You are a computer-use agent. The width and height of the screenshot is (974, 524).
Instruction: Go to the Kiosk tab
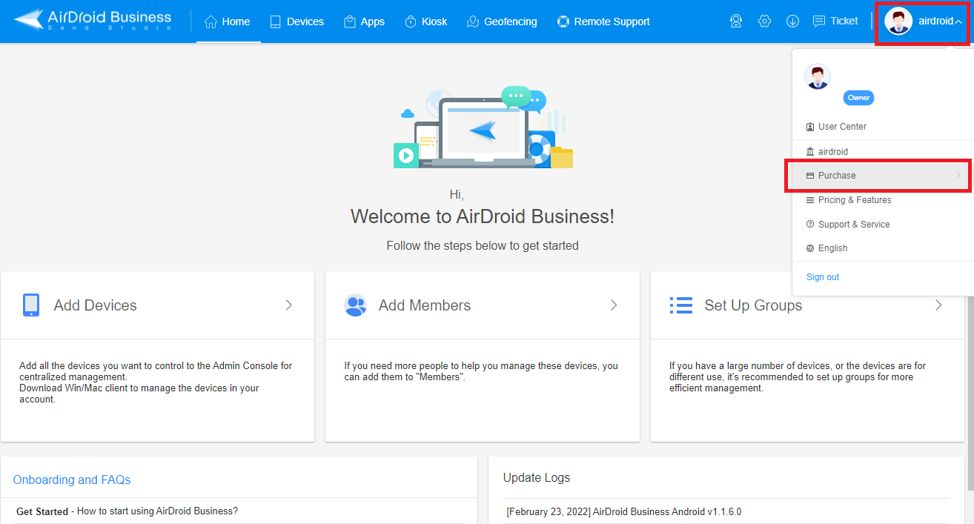click(426, 21)
